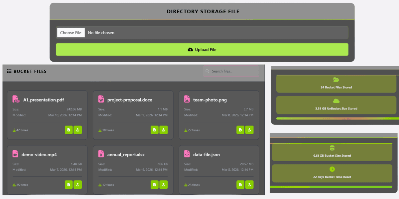Click the code icon for data-file.json

click(x=187, y=154)
